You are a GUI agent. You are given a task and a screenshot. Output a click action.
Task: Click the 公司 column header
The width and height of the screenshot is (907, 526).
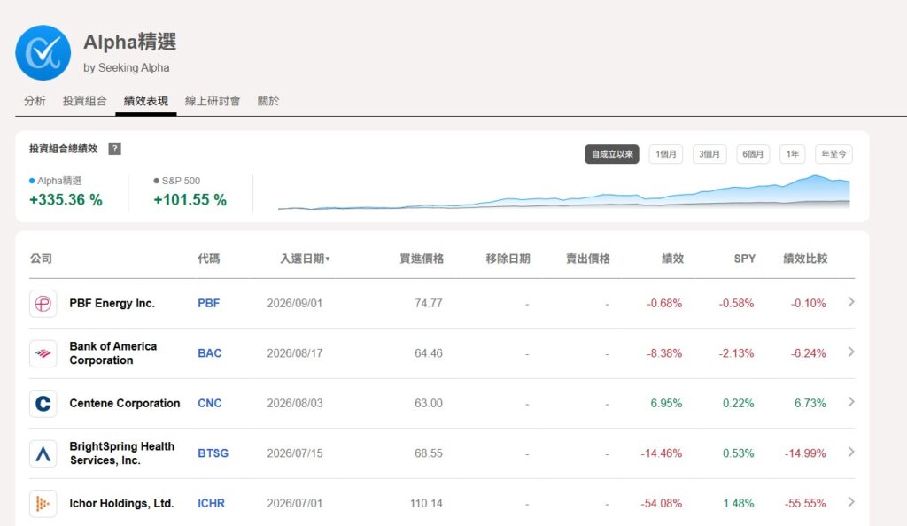[41, 259]
